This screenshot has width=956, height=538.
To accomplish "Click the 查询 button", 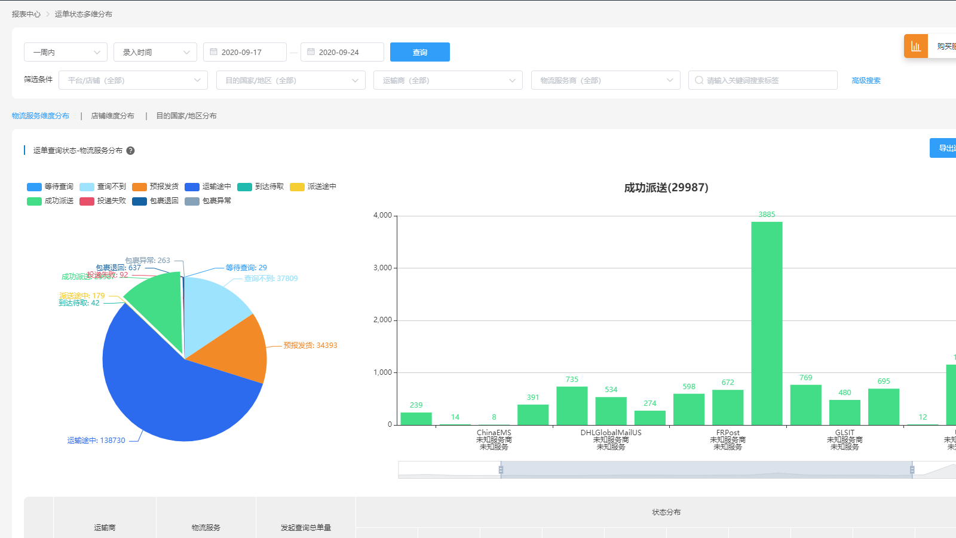I will [x=419, y=52].
